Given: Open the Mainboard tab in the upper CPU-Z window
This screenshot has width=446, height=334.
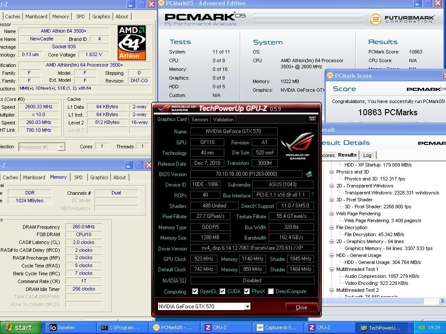Looking at the screenshot, I should tap(36, 17).
